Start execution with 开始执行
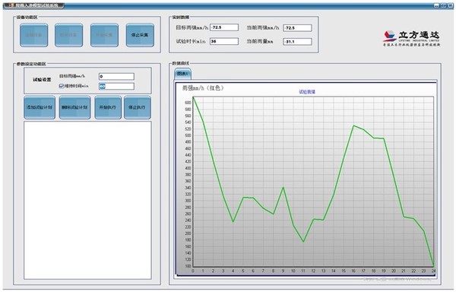 click(108, 107)
